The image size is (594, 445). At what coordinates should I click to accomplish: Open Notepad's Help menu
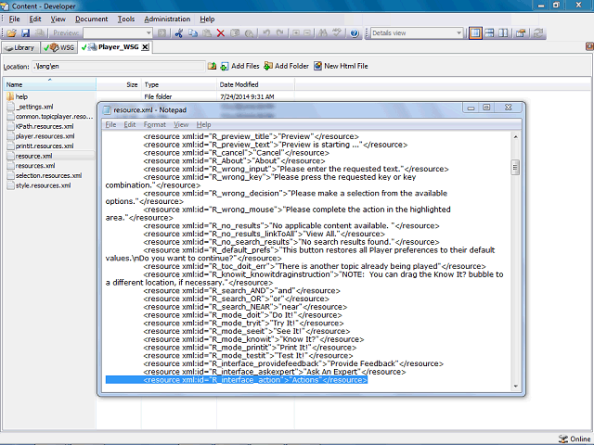click(x=203, y=124)
